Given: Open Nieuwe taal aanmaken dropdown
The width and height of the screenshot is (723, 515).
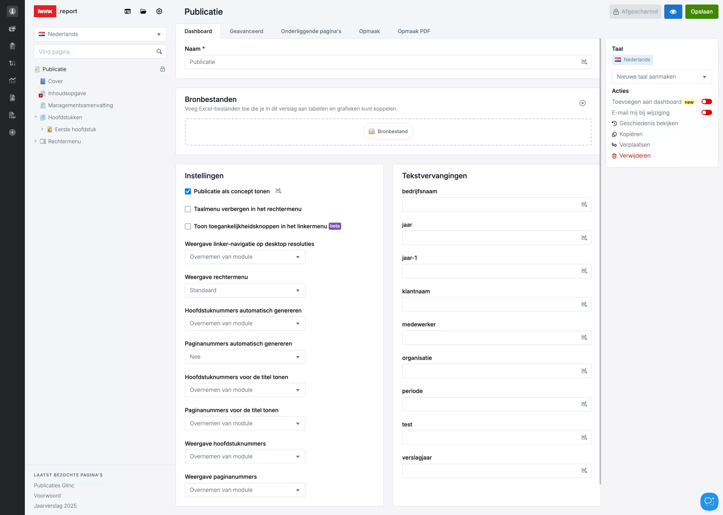Looking at the screenshot, I should pyautogui.click(x=661, y=77).
